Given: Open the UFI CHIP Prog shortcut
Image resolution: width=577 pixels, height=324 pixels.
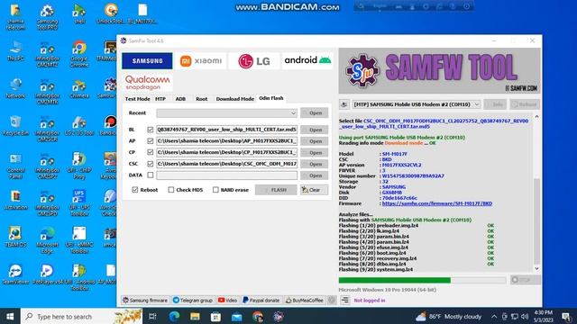Looking at the screenshot, I should tap(79, 166).
